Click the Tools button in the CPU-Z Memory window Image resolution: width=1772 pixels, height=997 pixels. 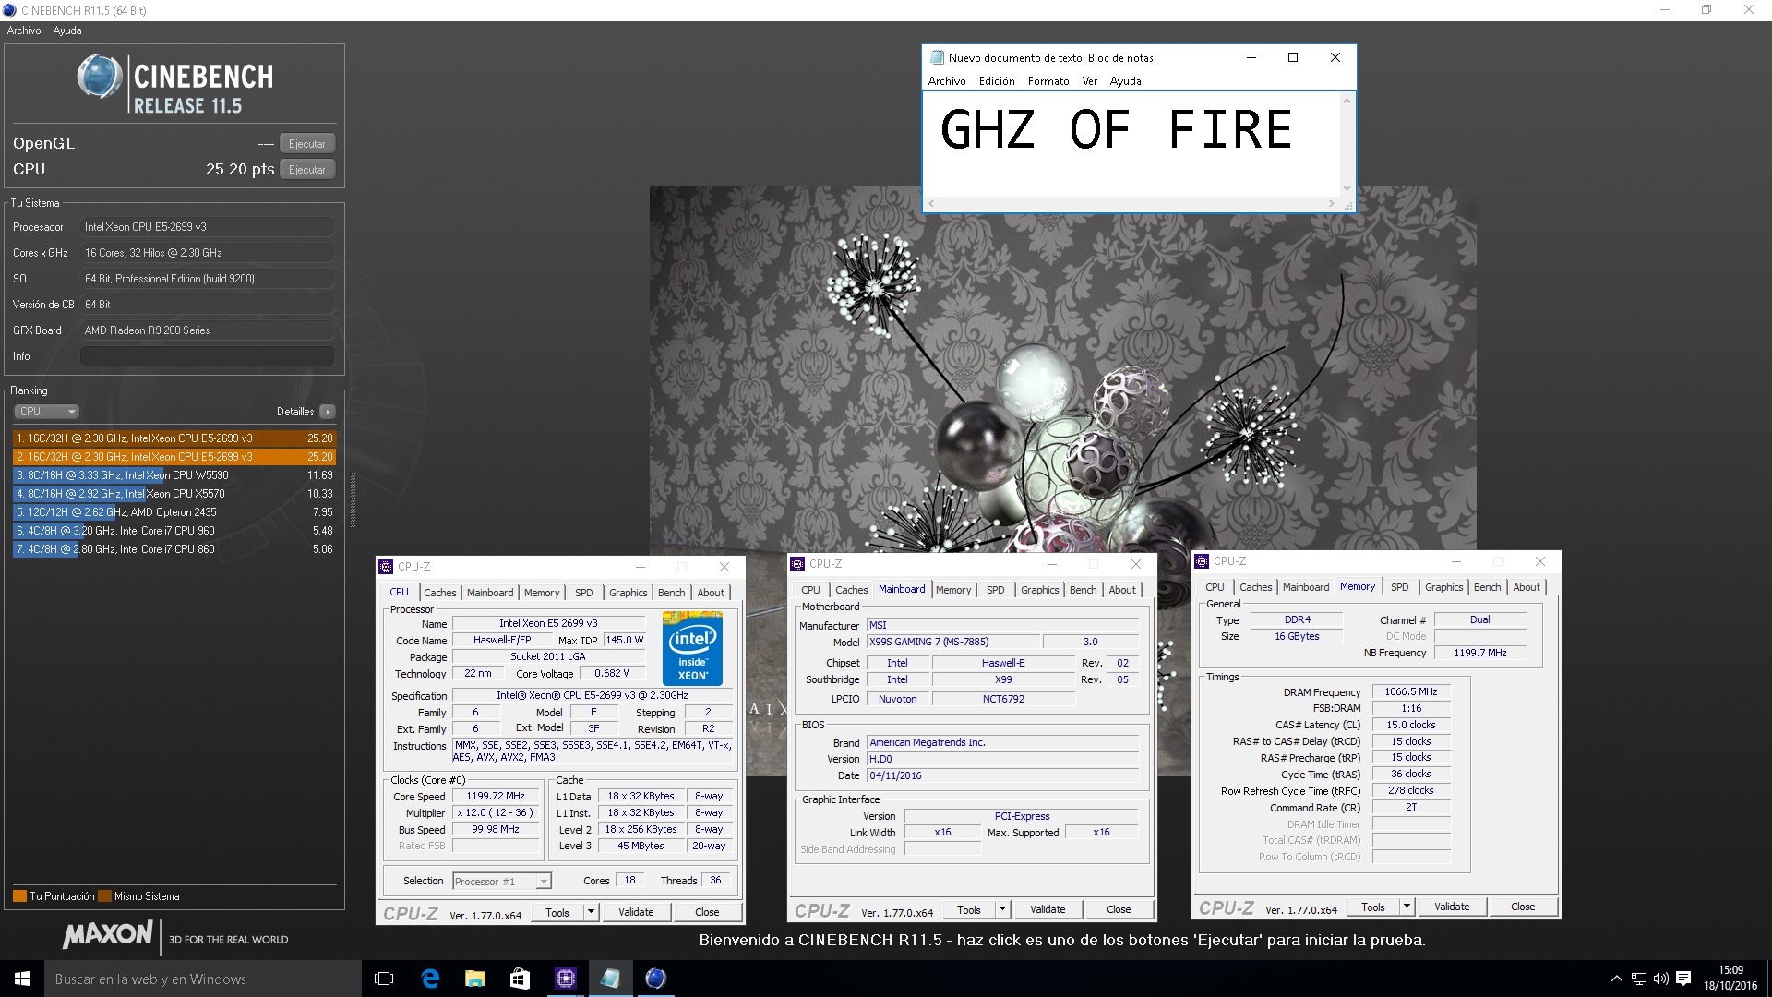point(1373,907)
